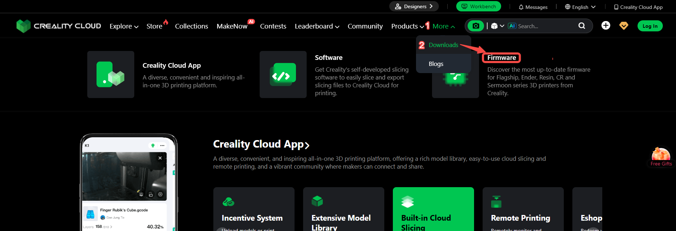Expand the search category cube dropdown
676x231 pixels.
(x=498, y=26)
